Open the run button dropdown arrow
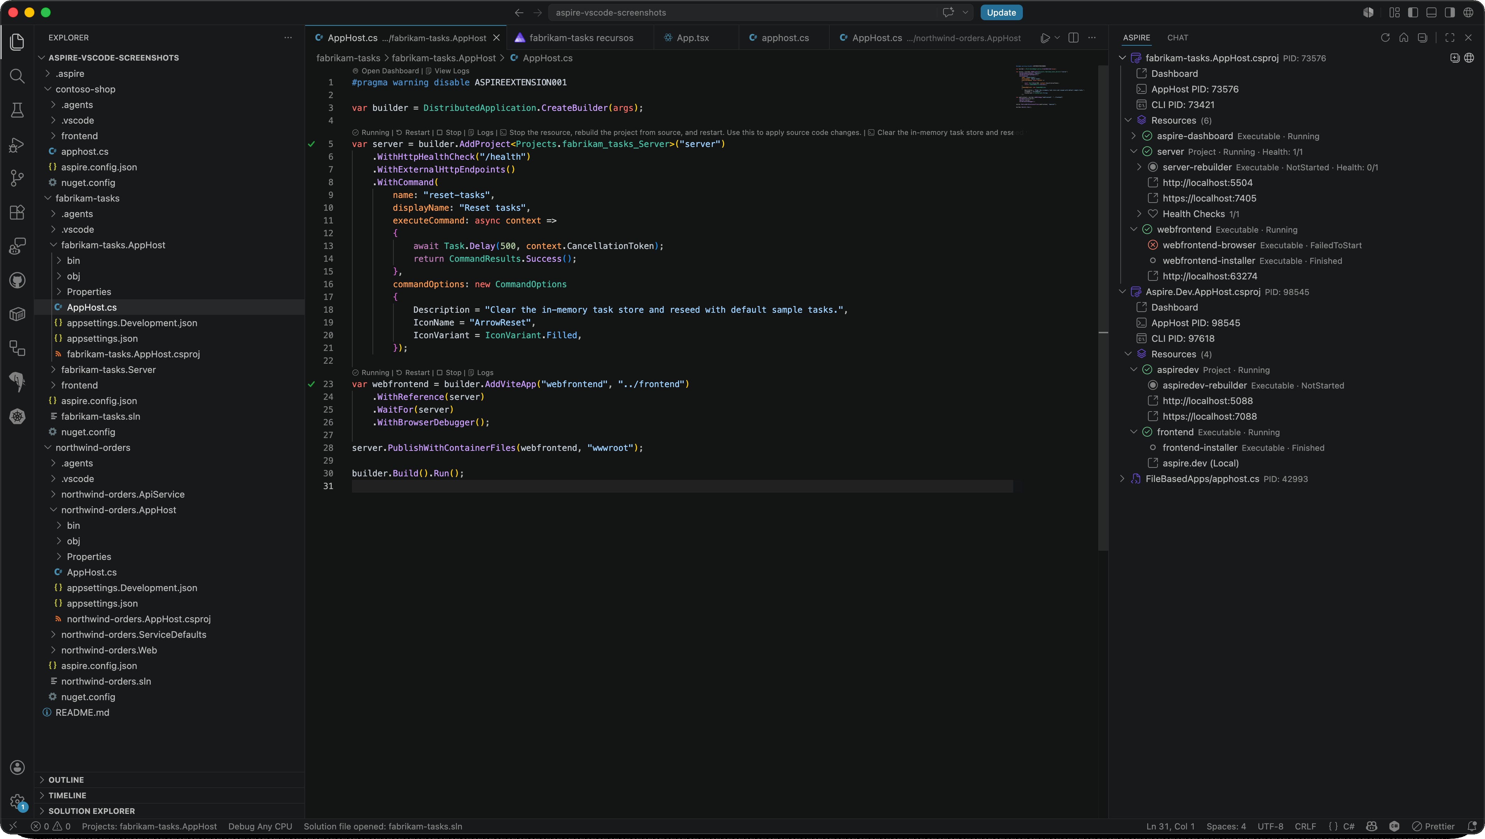 click(1057, 38)
